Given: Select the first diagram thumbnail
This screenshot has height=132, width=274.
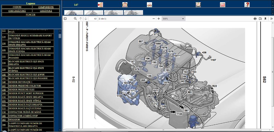Looking at the screenshot, I should (x=74, y=12).
